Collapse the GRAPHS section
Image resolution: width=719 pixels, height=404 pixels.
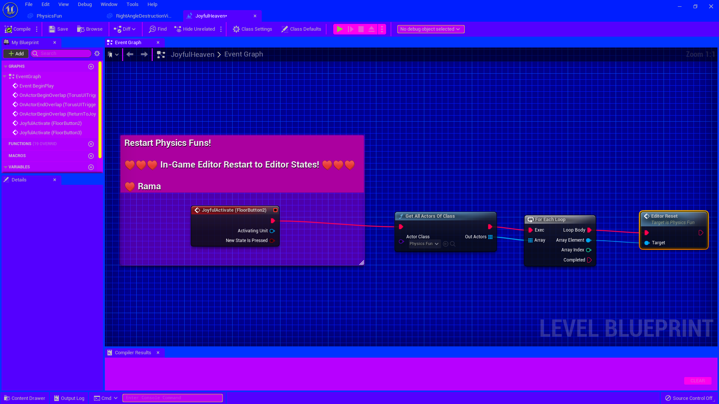(5, 66)
